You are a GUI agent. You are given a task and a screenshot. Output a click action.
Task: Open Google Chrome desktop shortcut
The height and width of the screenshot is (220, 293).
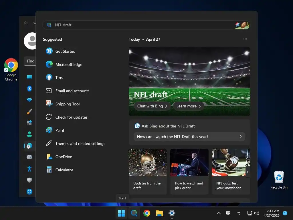tap(11, 70)
